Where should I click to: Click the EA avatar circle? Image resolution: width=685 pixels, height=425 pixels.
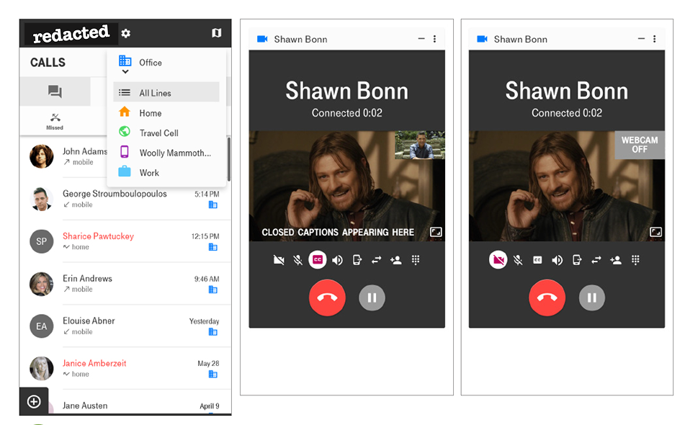tap(42, 326)
